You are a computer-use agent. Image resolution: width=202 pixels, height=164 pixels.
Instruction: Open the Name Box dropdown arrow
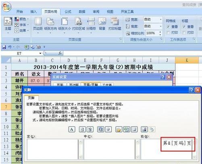pyautogui.click(x=40, y=53)
